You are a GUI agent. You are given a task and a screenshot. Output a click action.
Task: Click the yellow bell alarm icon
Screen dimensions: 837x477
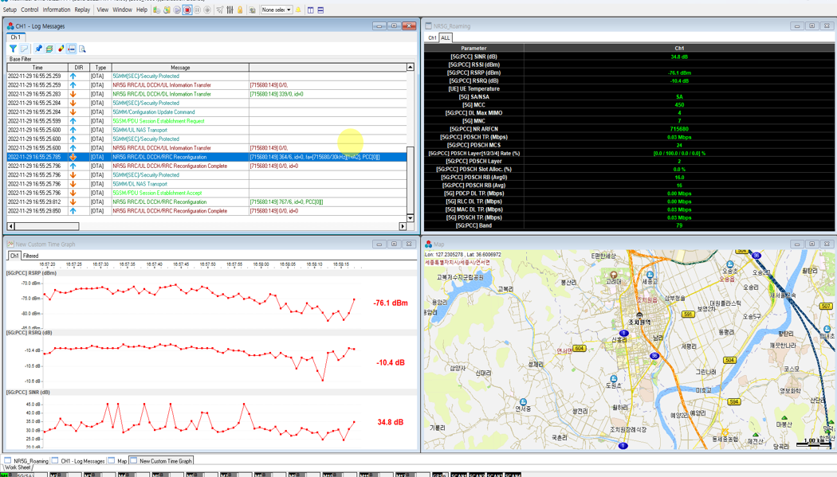(x=299, y=10)
